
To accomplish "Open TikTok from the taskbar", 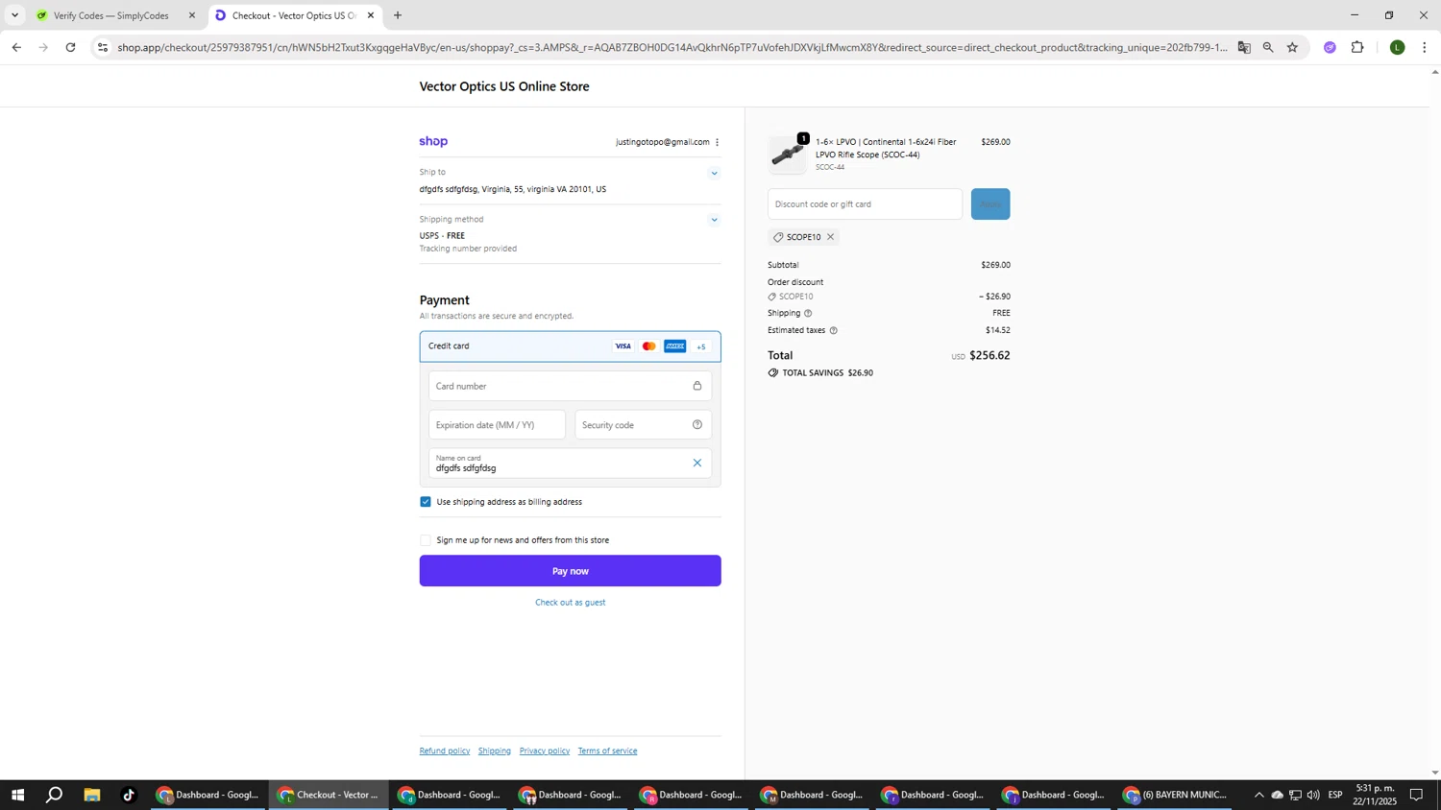I will point(129,795).
